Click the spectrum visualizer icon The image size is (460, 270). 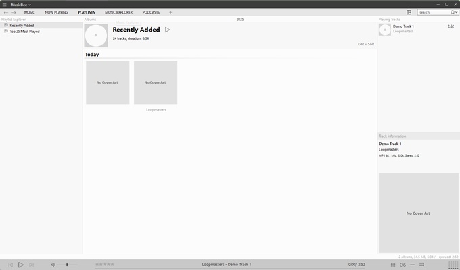453,265
